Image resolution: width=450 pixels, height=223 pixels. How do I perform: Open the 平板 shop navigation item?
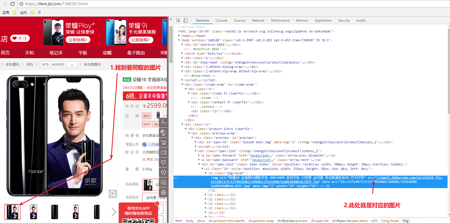click(x=83, y=53)
